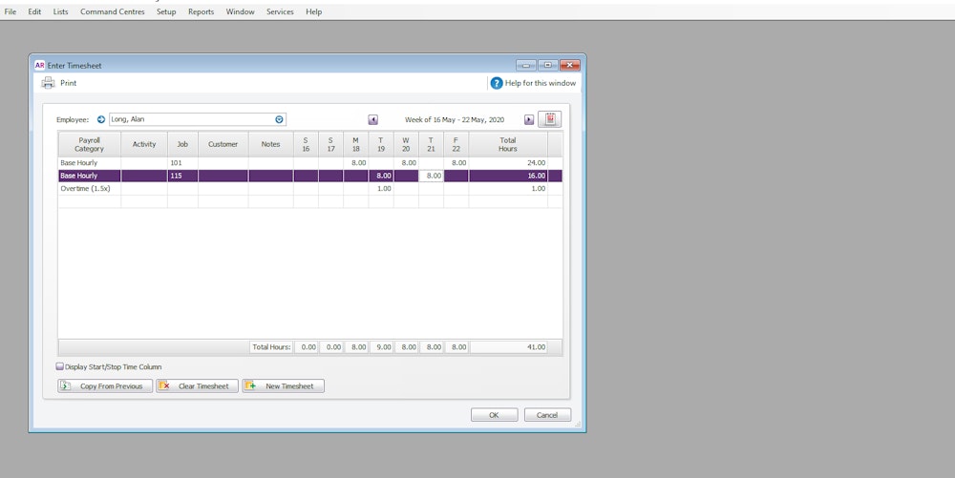Expand the Employee dropdown list
Image resolution: width=955 pixels, height=478 pixels.
click(279, 120)
